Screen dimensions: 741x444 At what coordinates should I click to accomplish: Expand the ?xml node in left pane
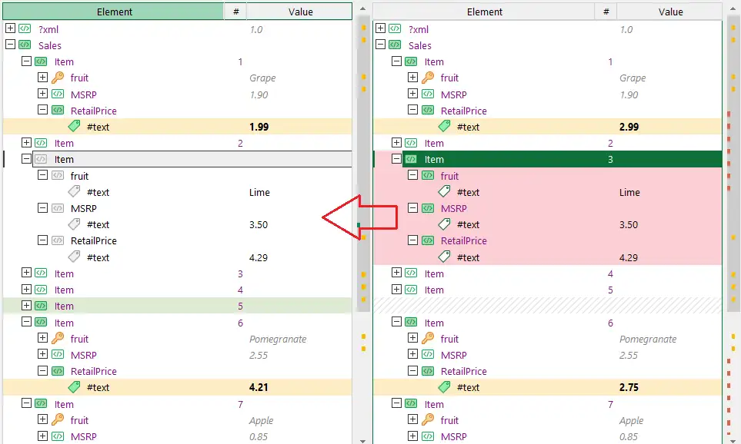[x=10, y=28]
